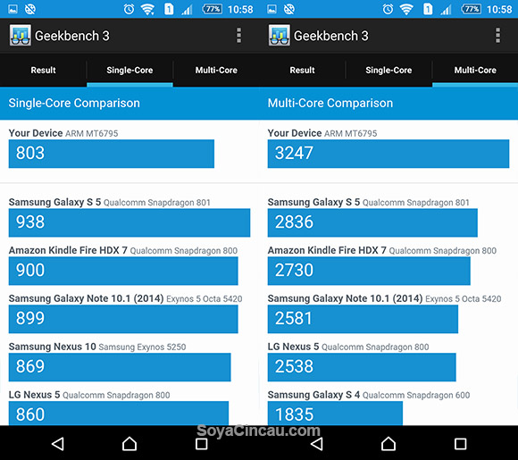518x460 pixels.
Task: Tap 10:58 clock in right status bar
Action: (499, 9)
